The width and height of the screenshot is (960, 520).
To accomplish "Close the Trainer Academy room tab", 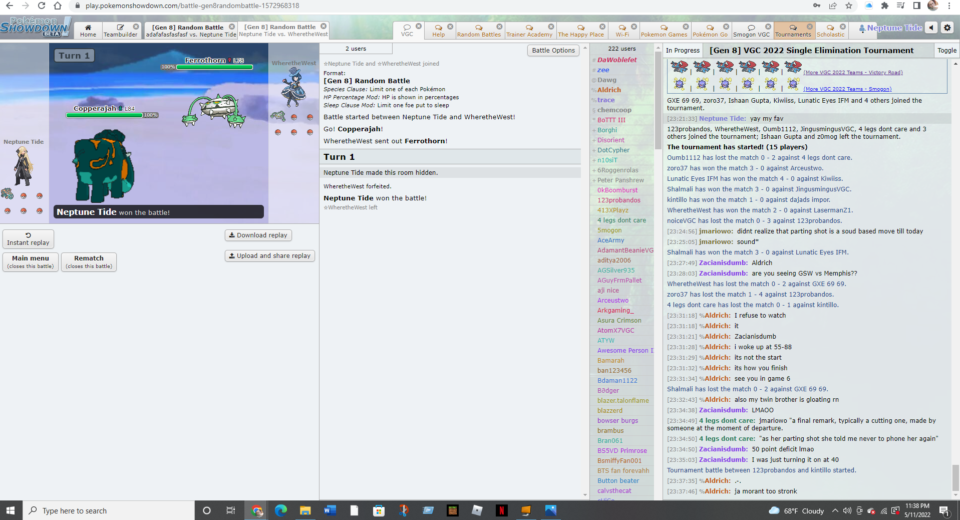I will pos(551,27).
